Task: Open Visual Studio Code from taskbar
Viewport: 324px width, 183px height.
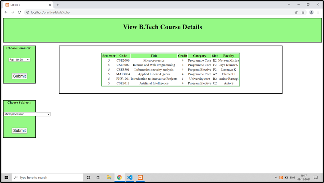Action: click(x=130, y=178)
